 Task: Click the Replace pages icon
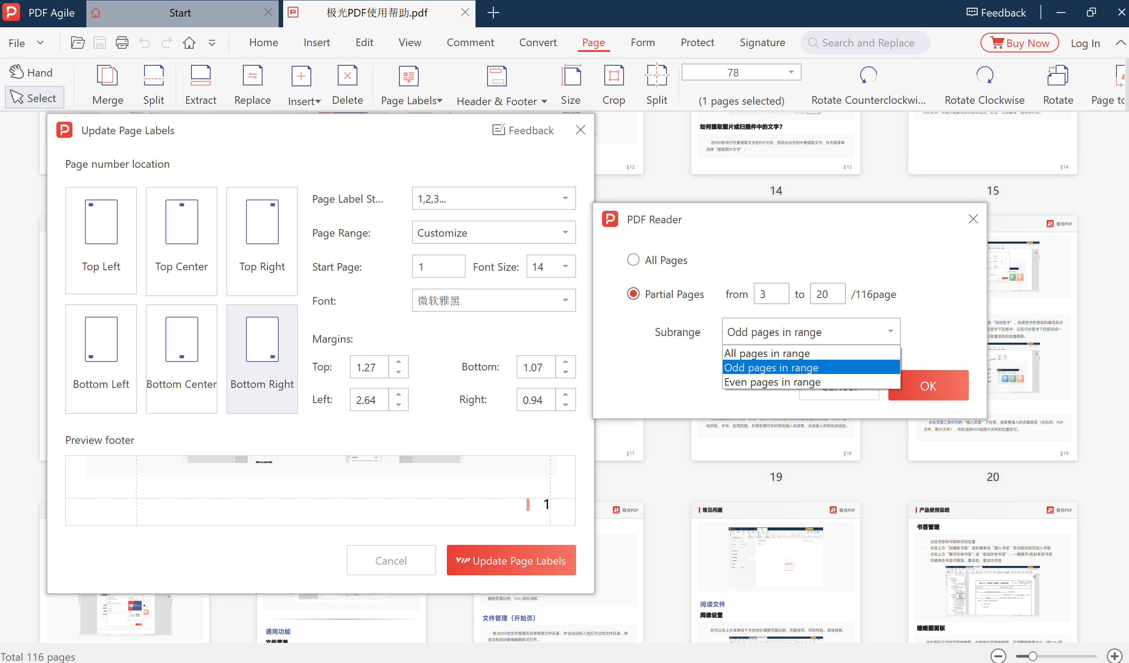[252, 76]
